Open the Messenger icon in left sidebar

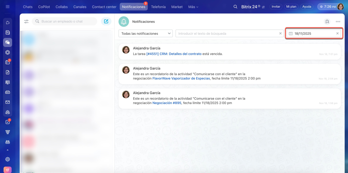(x=8, y=43)
